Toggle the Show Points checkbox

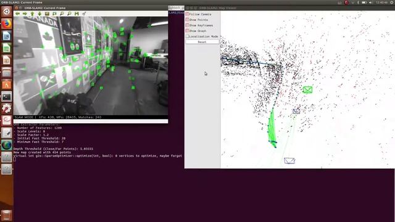coord(187,20)
